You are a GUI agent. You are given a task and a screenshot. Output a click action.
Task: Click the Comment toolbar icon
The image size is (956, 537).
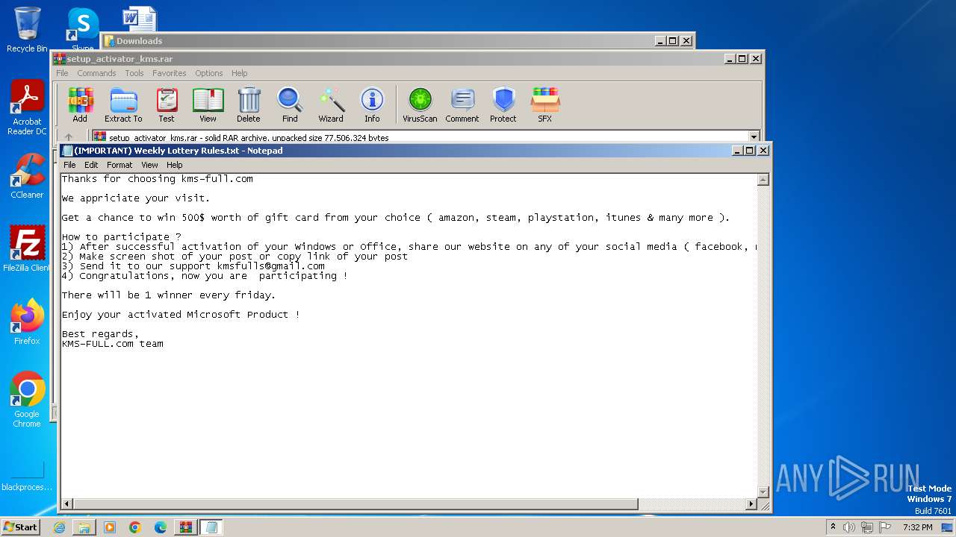(x=462, y=105)
